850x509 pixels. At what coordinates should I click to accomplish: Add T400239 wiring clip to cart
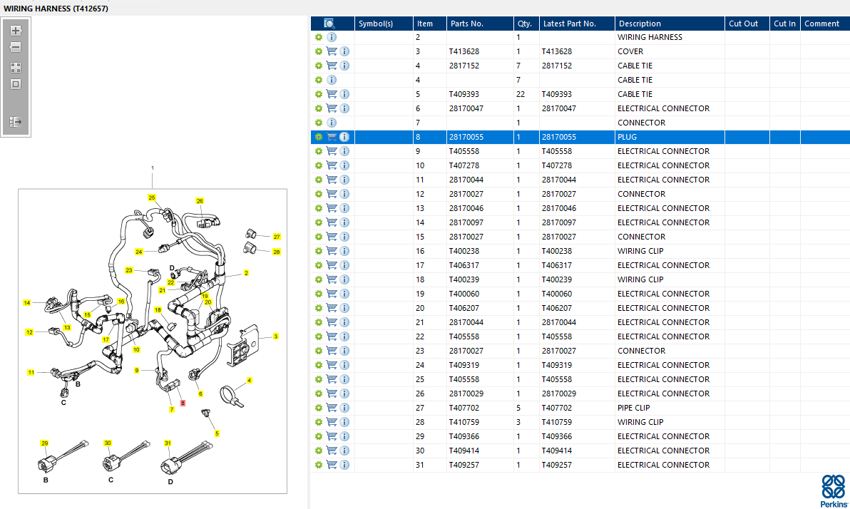tap(331, 279)
